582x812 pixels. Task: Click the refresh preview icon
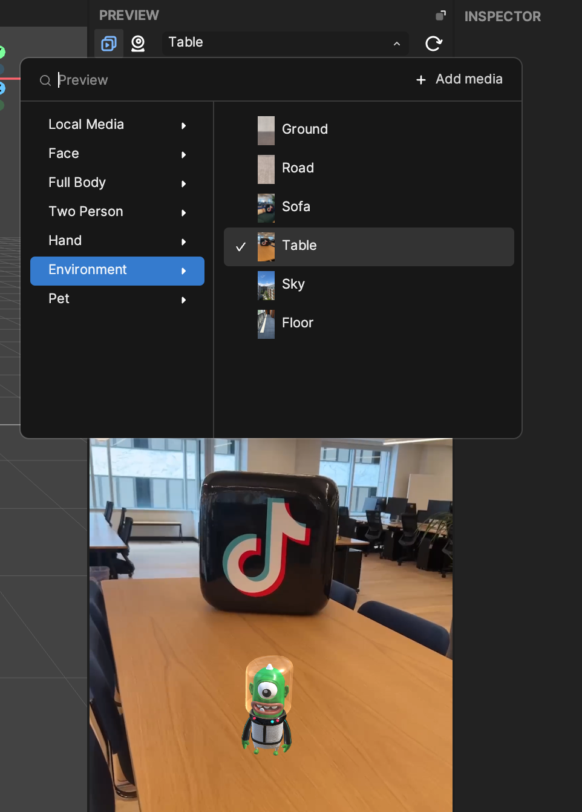point(434,43)
